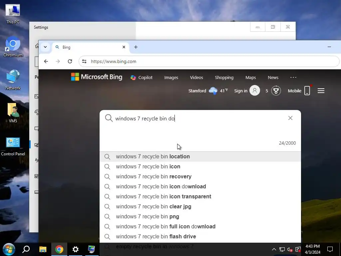This screenshot has width=341, height=256.
Task: Select suggestion 'windows 7 recycle bin recovery'
Action: point(200,177)
